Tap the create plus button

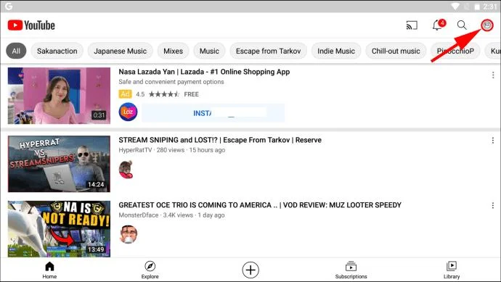pyautogui.click(x=250, y=270)
